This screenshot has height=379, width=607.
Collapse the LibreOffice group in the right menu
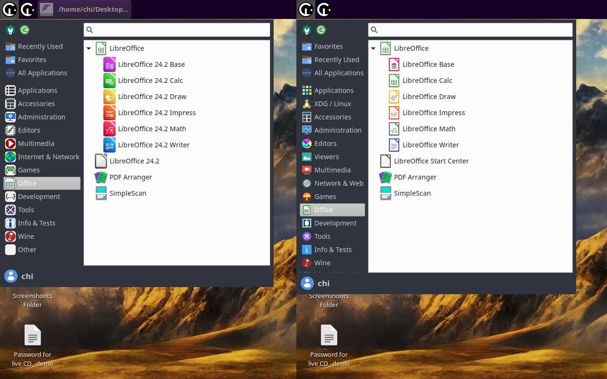(x=373, y=48)
